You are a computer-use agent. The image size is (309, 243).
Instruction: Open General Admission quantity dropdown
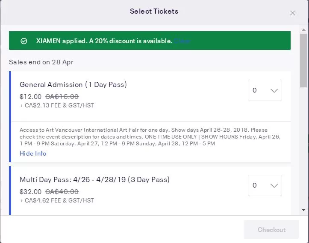coord(265,90)
